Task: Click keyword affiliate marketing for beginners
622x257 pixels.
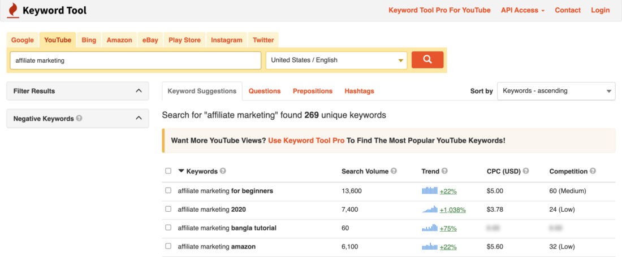Action: tap(225, 191)
